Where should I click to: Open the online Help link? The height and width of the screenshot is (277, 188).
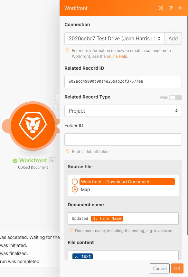click(x=117, y=56)
